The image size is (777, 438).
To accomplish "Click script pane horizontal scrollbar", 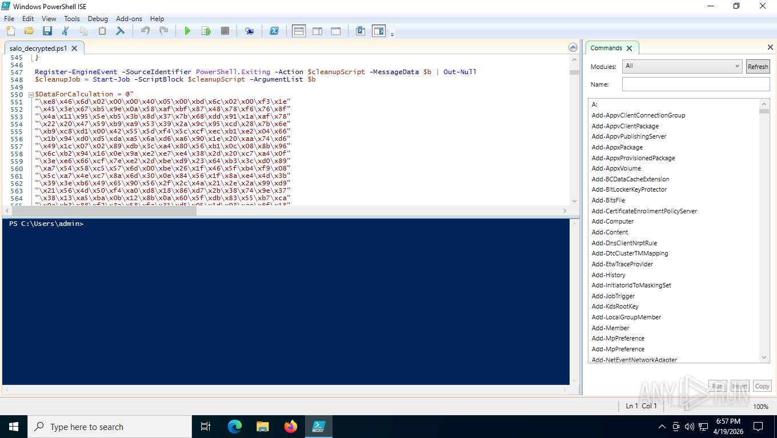I will (103, 211).
